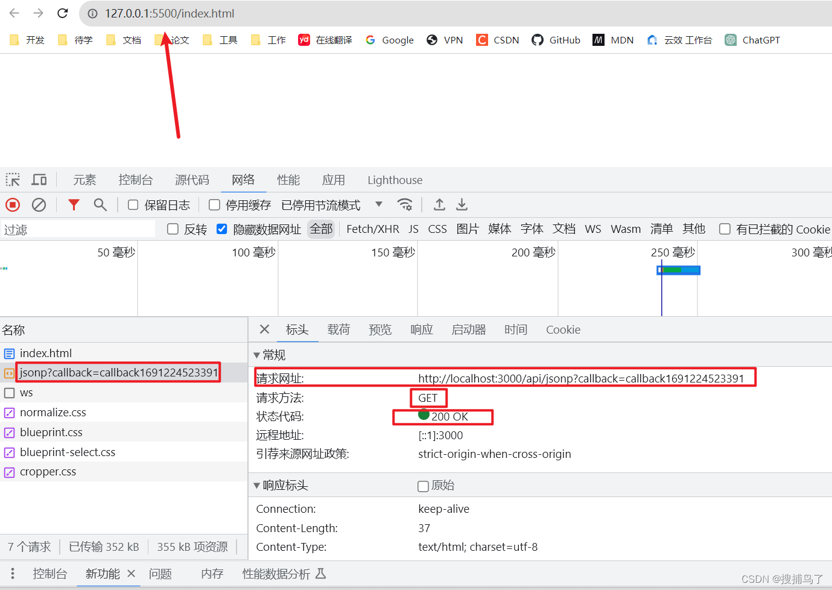This screenshot has width=832, height=590.
Task: Switch to the 载荷 details tab
Action: click(x=338, y=329)
